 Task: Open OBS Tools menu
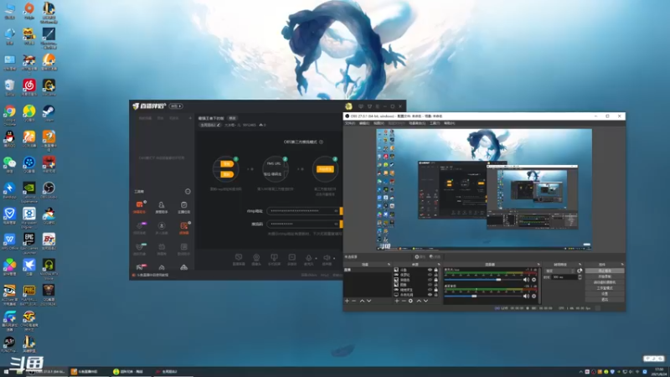(435, 123)
